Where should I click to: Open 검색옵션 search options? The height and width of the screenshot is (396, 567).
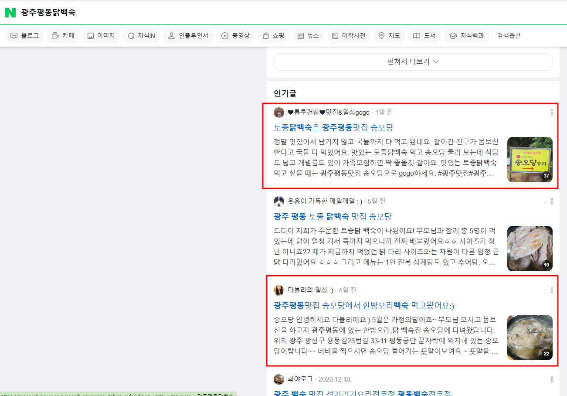[x=509, y=36]
